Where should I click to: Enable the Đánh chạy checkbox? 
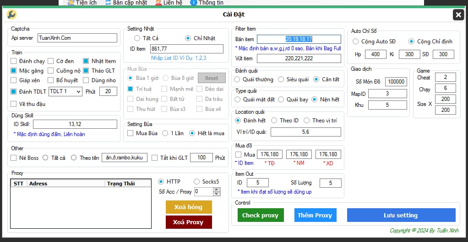(x=14, y=61)
